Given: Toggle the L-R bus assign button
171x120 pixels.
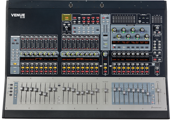Looking at the screenshot, I should 74,28.
